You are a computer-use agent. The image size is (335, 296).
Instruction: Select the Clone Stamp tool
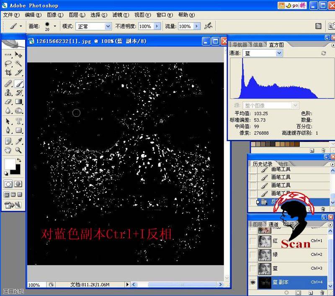[x=8, y=93]
